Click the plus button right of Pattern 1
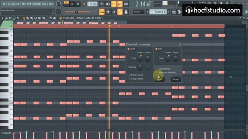This screenshot has height=139, width=248. tap(168, 12)
